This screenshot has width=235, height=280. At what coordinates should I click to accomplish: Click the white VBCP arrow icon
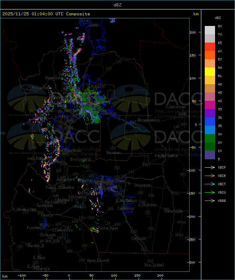tap(210, 167)
